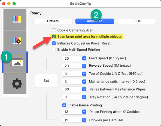The width and height of the screenshot is (161, 126).
Task: Disable Enable Pause Printing checkbox
Action: (64, 105)
